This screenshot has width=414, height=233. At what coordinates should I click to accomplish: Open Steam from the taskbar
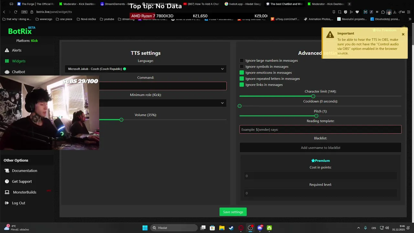[x=231, y=228]
